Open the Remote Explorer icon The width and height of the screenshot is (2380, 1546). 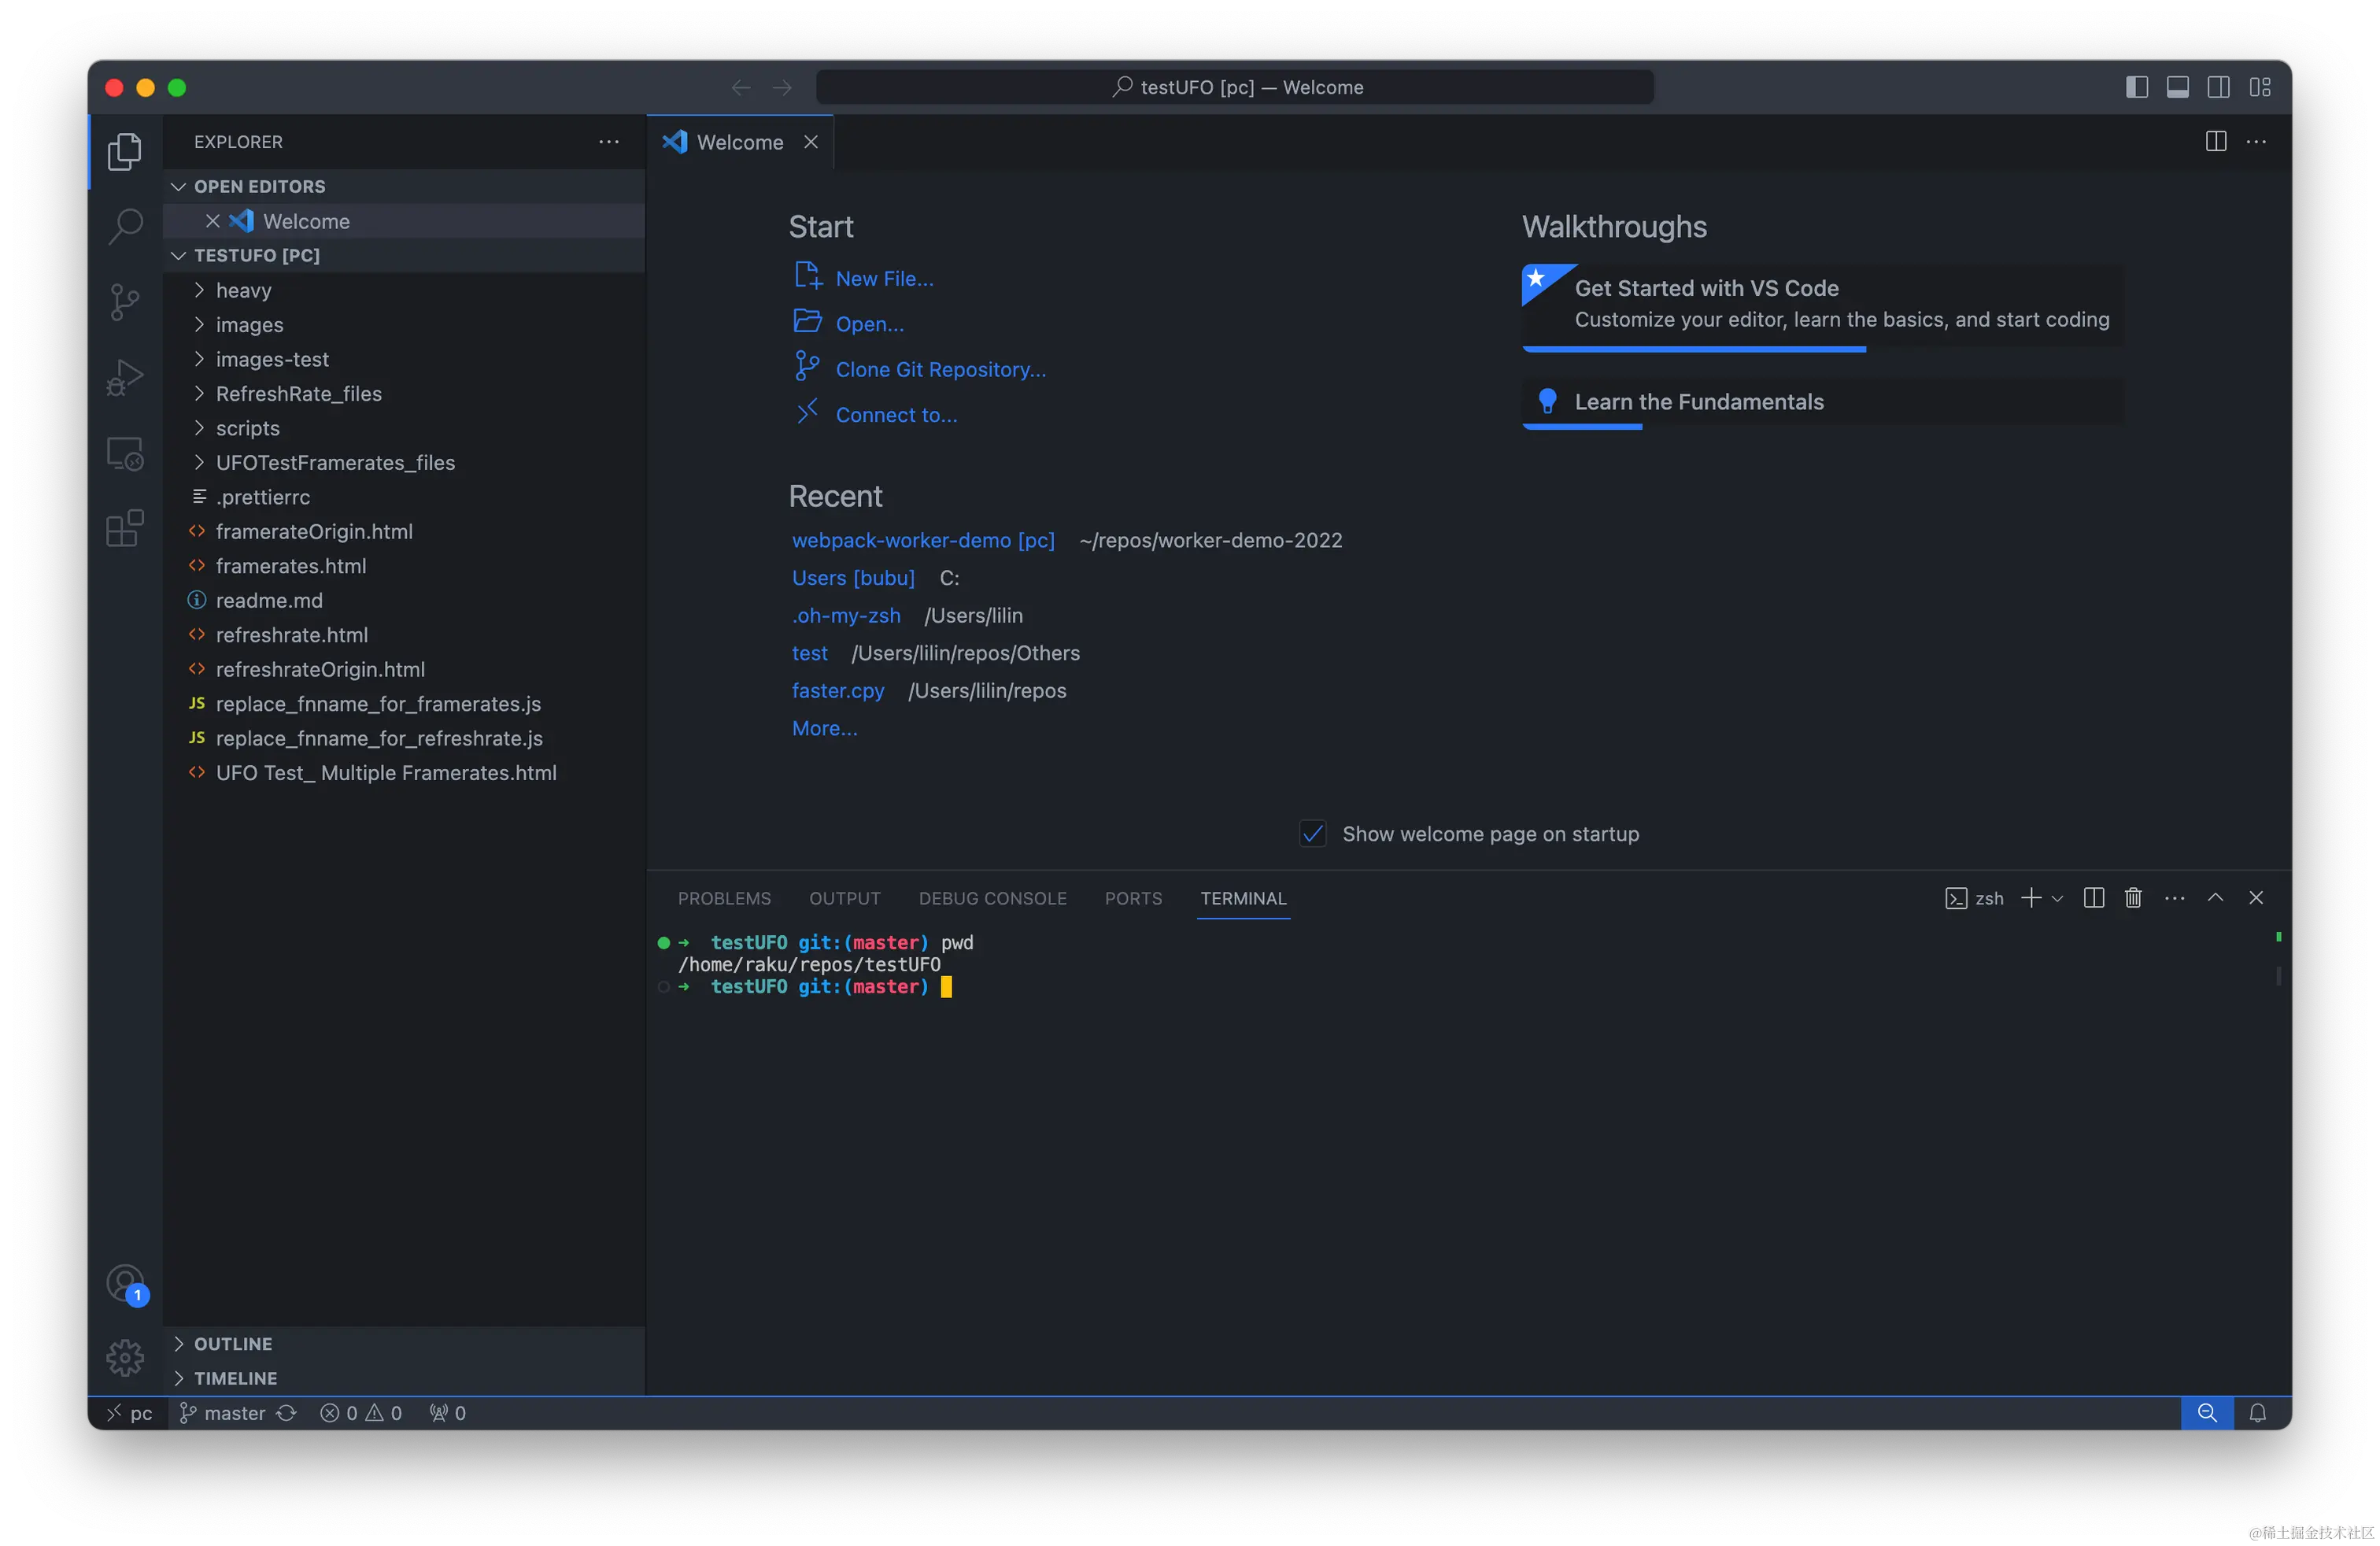(124, 453)
